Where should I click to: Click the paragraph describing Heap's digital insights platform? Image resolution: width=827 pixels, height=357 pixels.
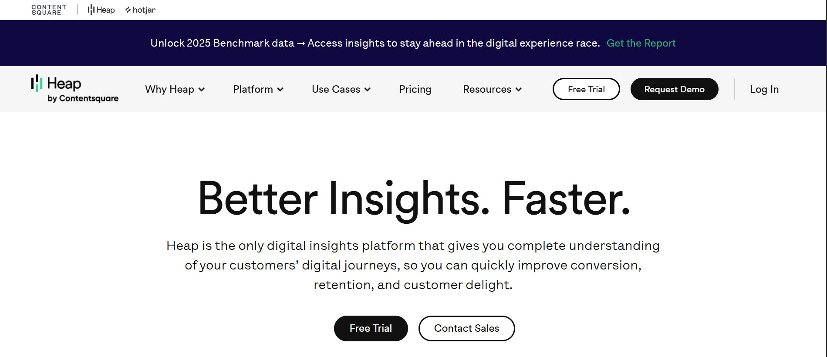click(x=413, y=265)
